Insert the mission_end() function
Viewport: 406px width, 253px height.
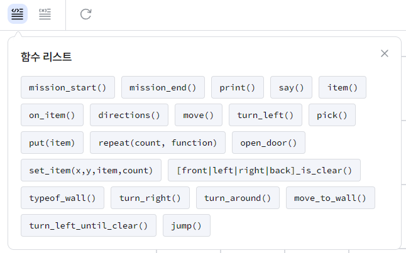[163, 87]
